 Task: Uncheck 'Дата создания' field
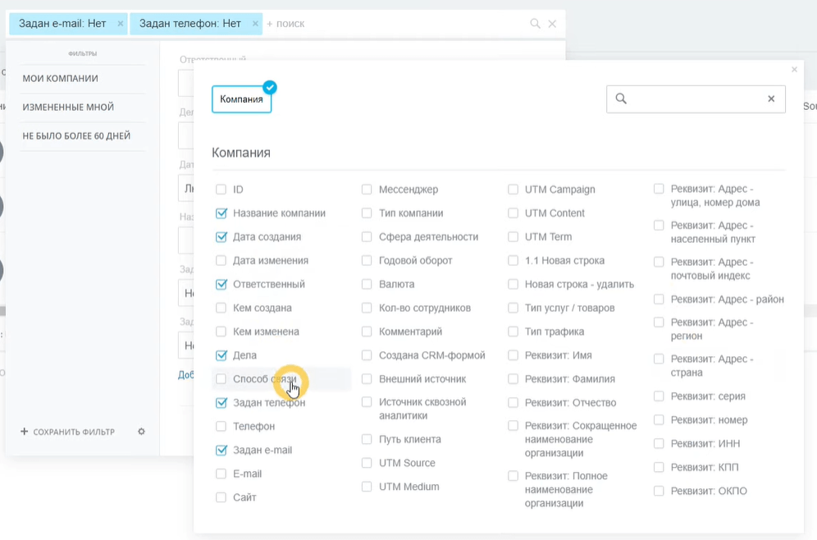coord(221,236)
